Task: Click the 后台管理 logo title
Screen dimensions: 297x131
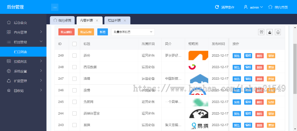Action: [x=15, y=7]
